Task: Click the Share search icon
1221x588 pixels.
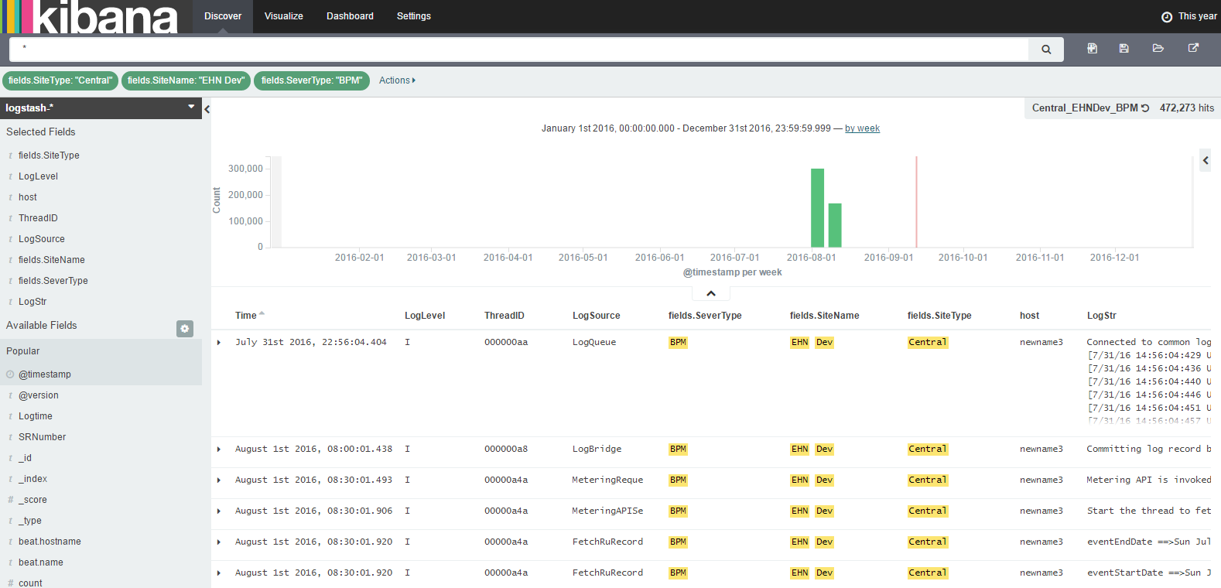Action: (1193, 48)
